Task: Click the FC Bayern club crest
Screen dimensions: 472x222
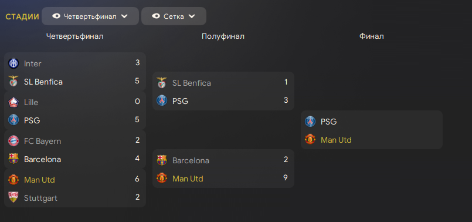Action: (13, 141)
